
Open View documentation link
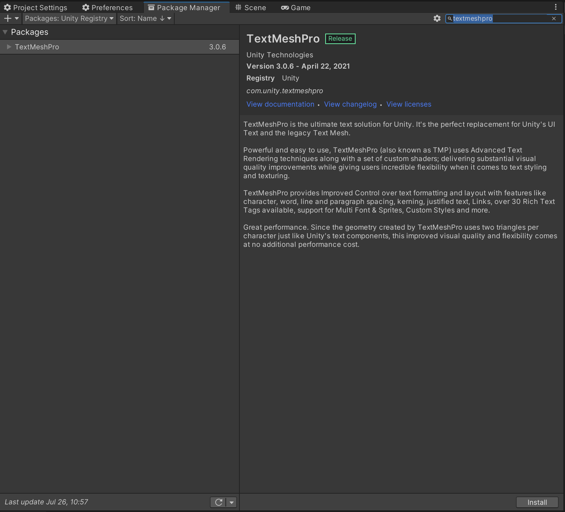click(280, 104)
